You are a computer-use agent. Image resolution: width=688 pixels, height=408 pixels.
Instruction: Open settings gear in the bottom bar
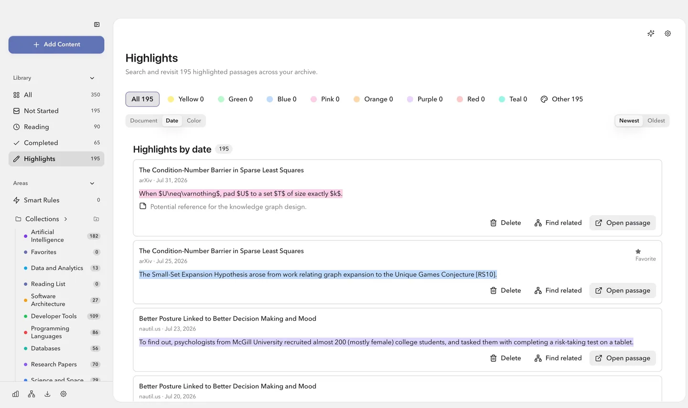pos(64,394)
